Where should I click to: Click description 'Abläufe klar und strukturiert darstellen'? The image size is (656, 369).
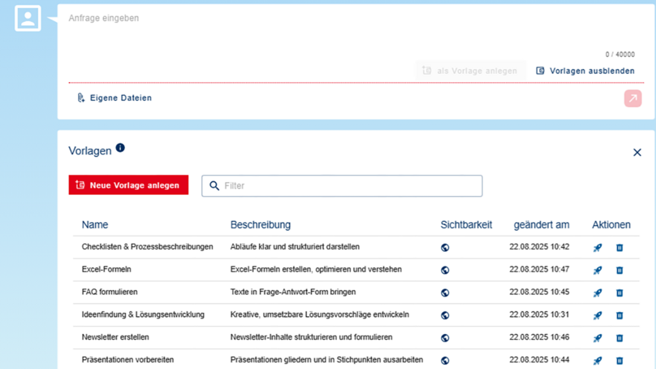pos(295,247)
